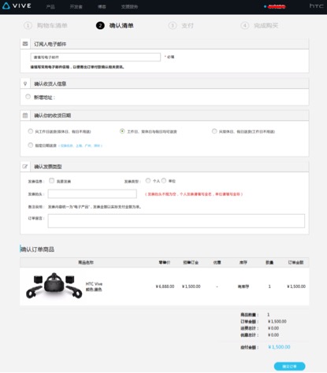Viewport: 327px width, 373px height.
Task: Click the HTC logo at top right
Action: [x=316, y=6]
